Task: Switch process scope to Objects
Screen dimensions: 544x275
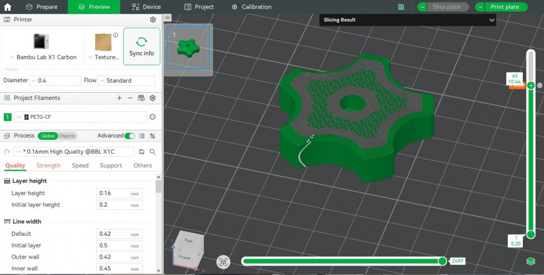Action: [x=67, y=136]
